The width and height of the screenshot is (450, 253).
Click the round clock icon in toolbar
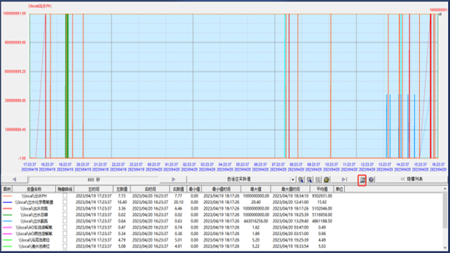point(372,179)
